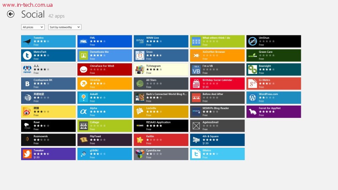Image resolution: width=338 pixels, height=190 pixels.
Task: Open the FML app icon
Action: (x=83, y=41)
